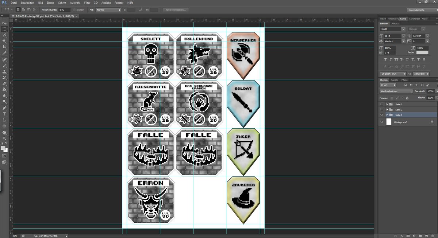Select the Eyedropper tool

click(5, 53)
